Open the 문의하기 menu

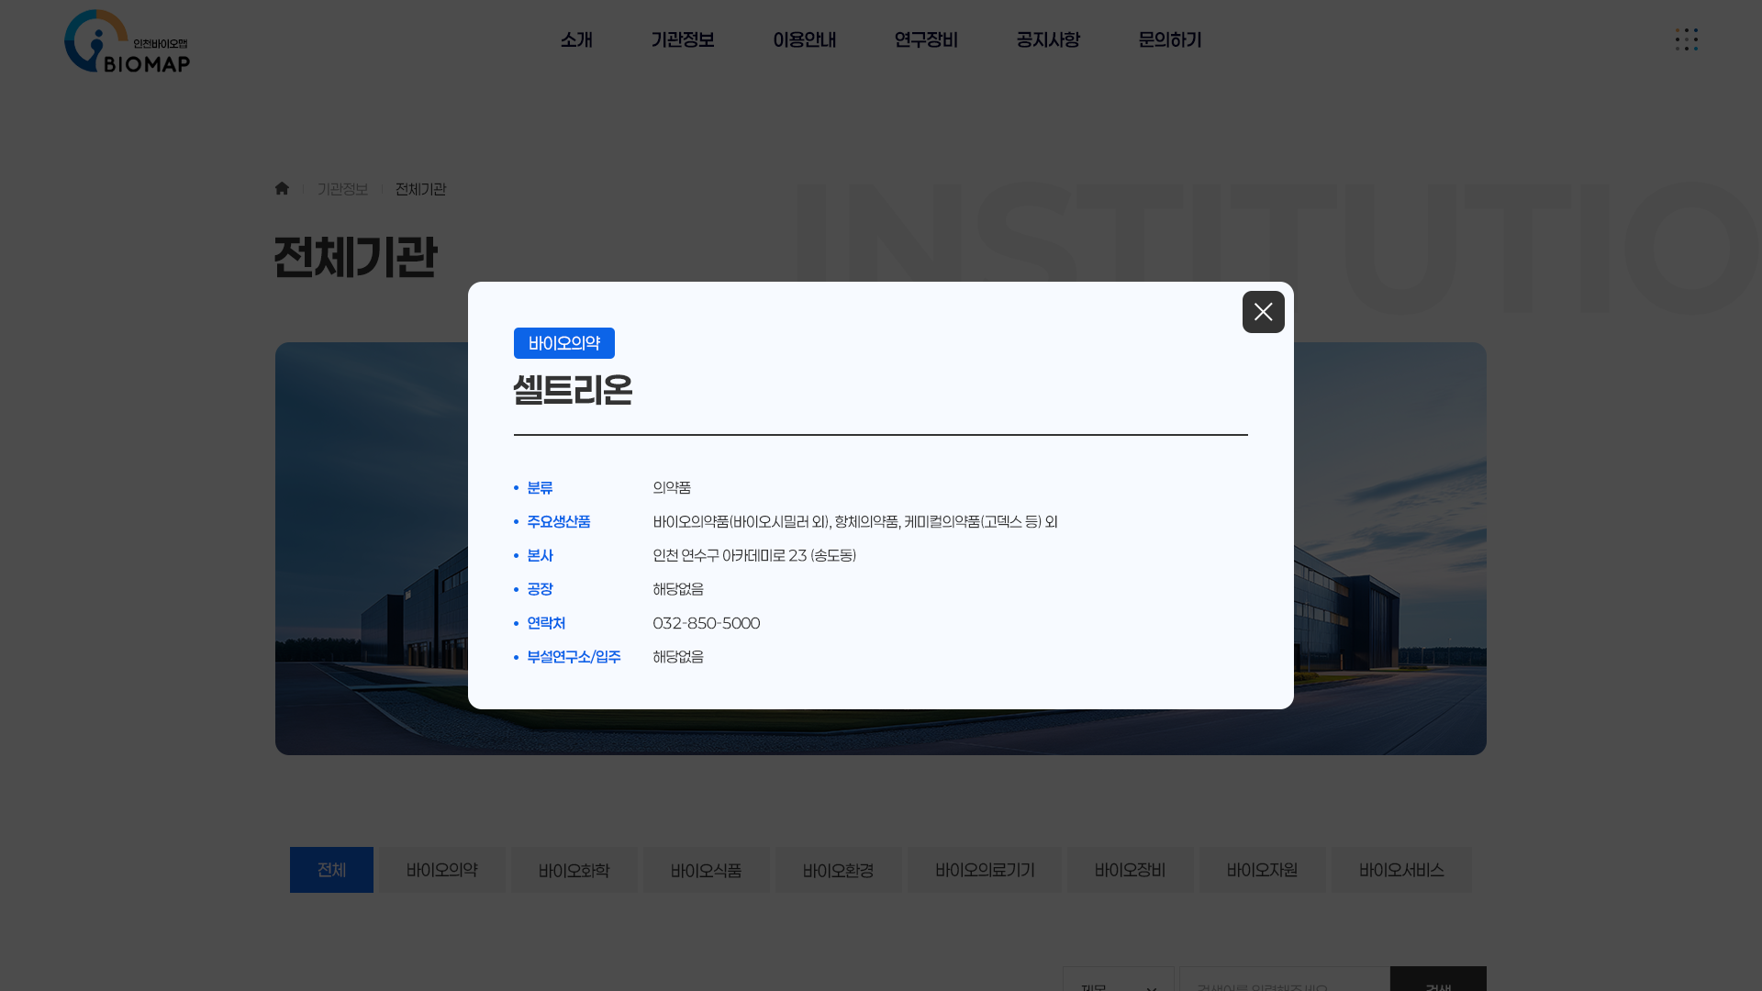pos(1169,39)
